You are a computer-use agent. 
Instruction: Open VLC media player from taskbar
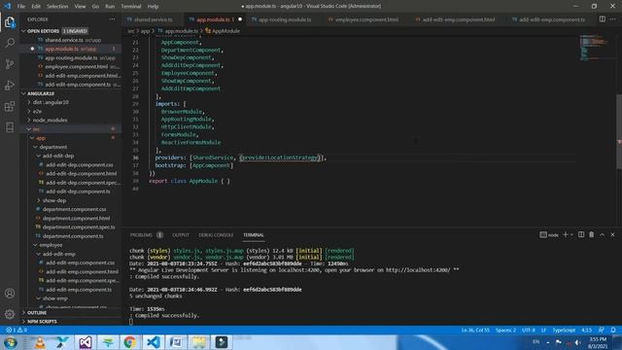40,342
